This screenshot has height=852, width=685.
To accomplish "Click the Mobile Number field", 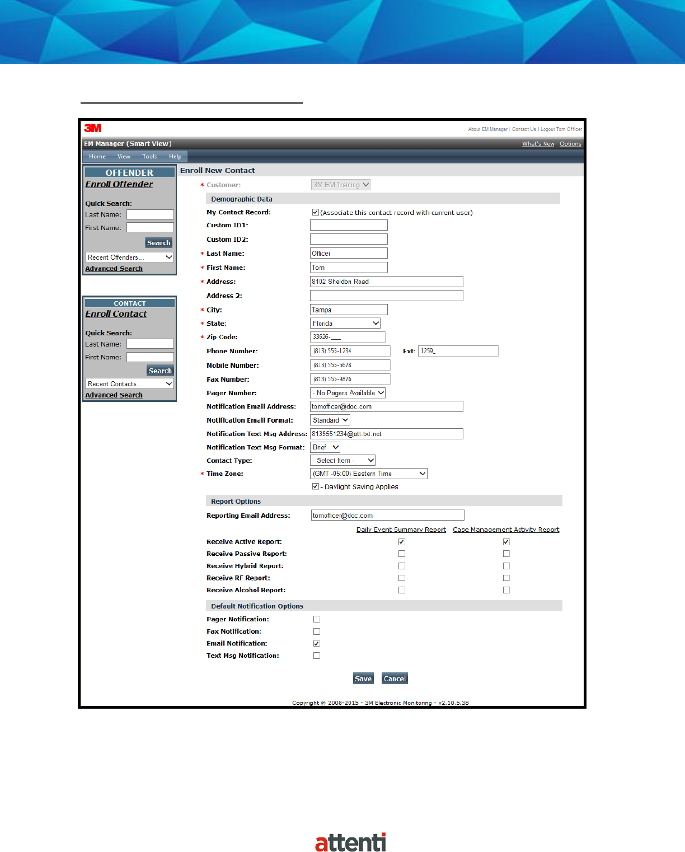I will coord(350,365).
